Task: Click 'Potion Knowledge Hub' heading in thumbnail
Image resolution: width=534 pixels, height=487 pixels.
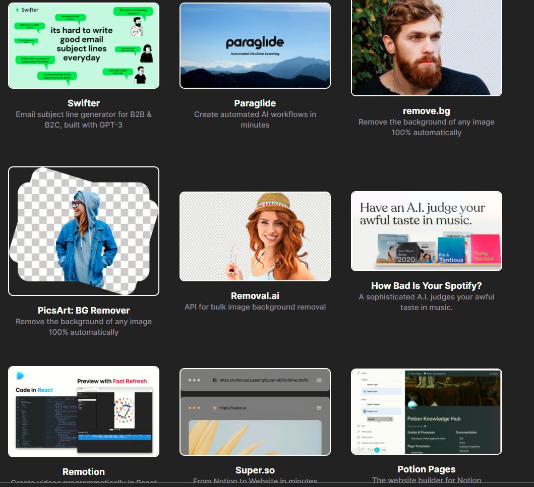Action: coord(434,418)
